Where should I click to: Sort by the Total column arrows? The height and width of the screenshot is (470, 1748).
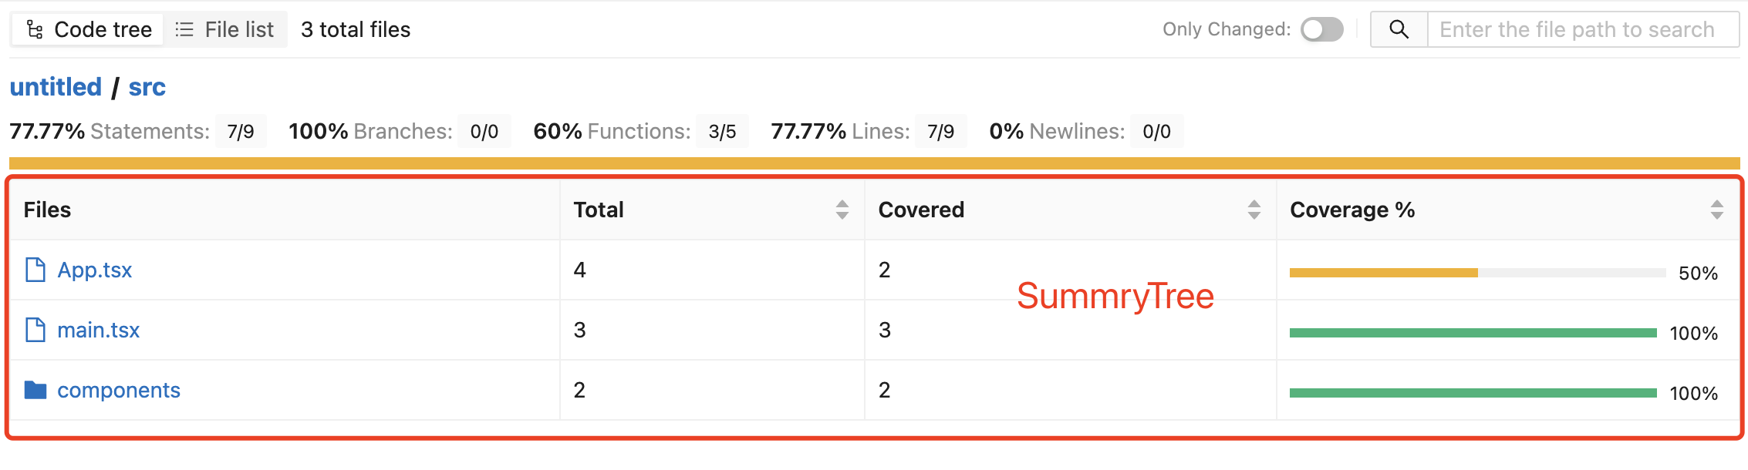(x=842, y=210)
